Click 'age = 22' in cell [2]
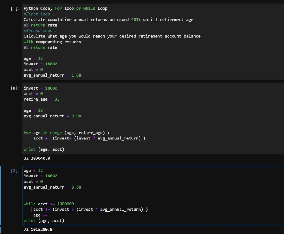This screenshot has width=284, height=234. [x=33, y=171]
